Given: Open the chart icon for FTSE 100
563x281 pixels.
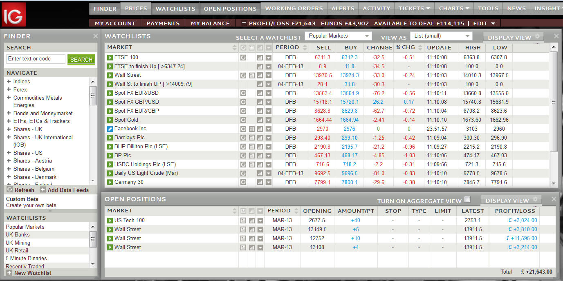Looking at the screenshot, I should pos(260,58).
